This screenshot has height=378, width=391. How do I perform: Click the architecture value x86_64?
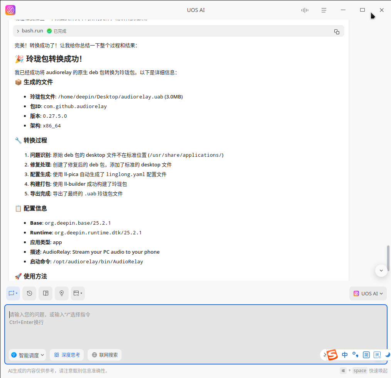pyautogui.click(x=52, y=126)
